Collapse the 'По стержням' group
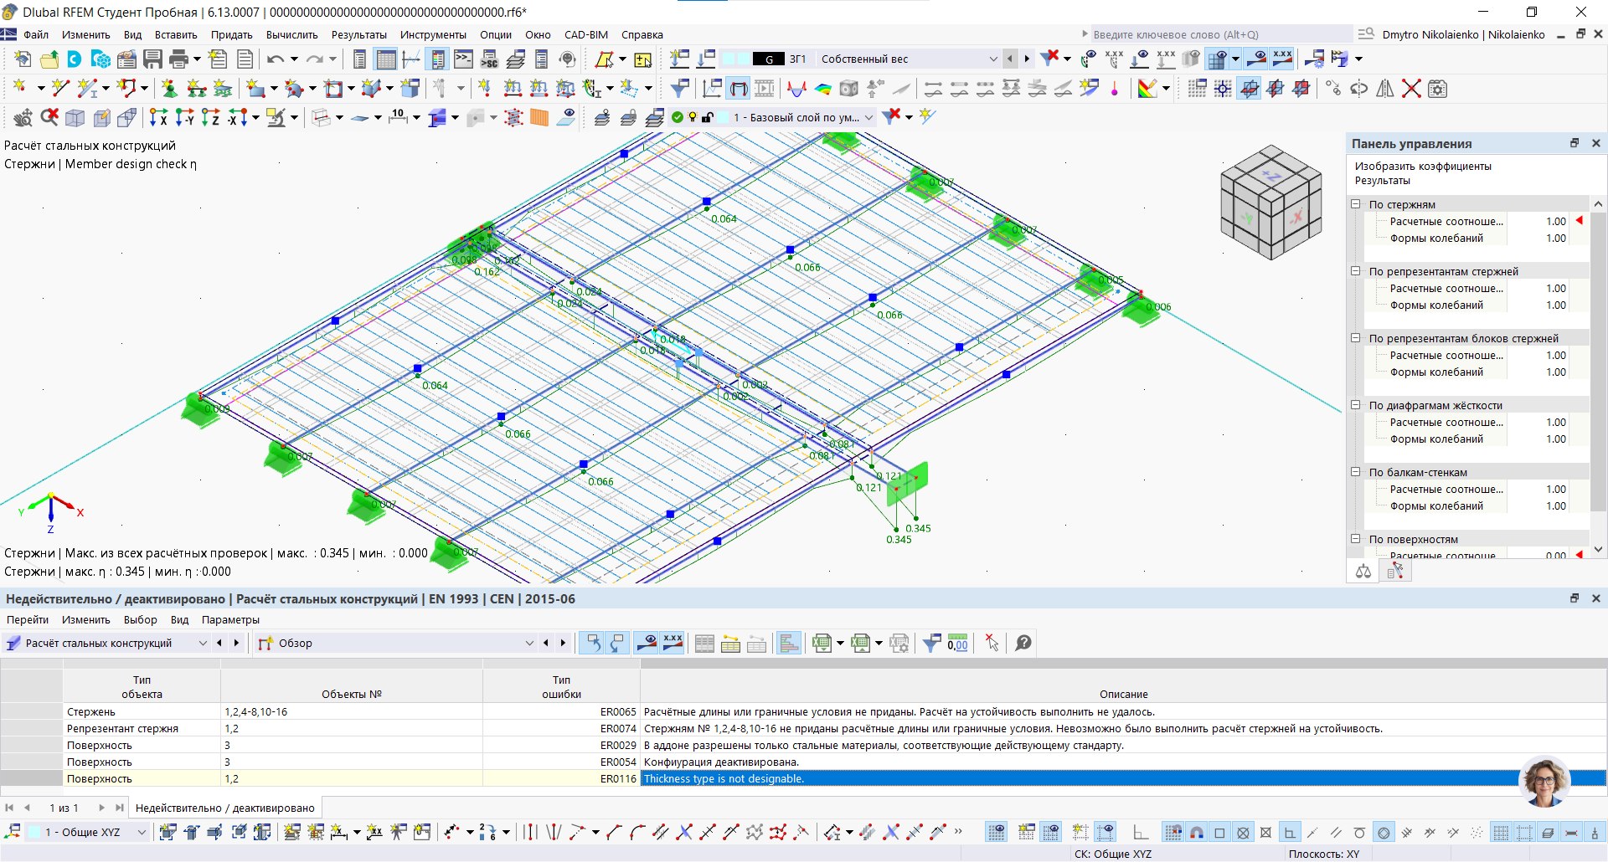 (1355, 204)
